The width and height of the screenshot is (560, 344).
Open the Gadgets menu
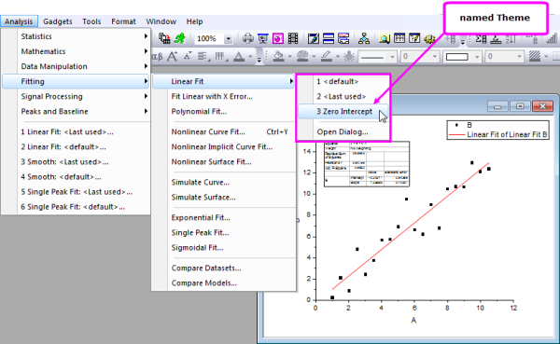pos(58,21)
